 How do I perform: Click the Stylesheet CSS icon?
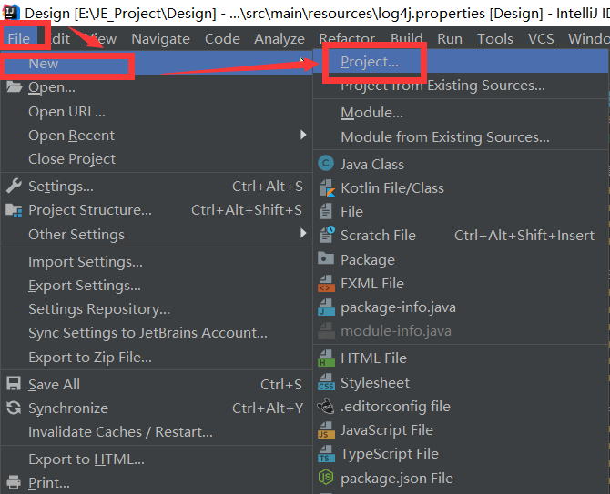tap(325, 382)
